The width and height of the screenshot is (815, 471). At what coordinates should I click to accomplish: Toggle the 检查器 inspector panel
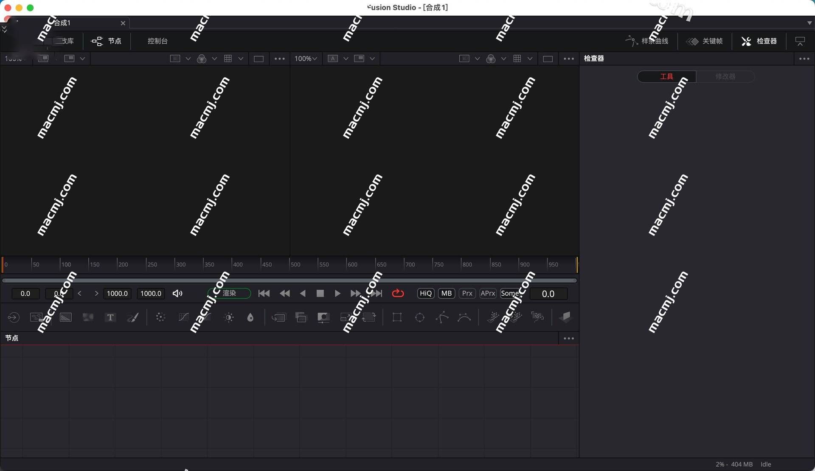(x=759, y=41)
